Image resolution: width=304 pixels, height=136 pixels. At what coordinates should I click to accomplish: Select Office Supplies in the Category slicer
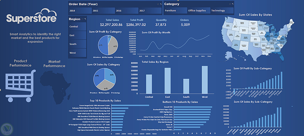(x=199, y=11)
